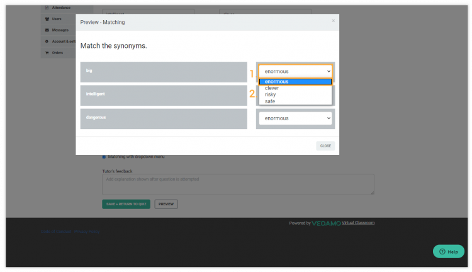The width and height of the screenshot is (472, 272).
Task: Click the 'intelligent' term box
Action: click(164, 96)
